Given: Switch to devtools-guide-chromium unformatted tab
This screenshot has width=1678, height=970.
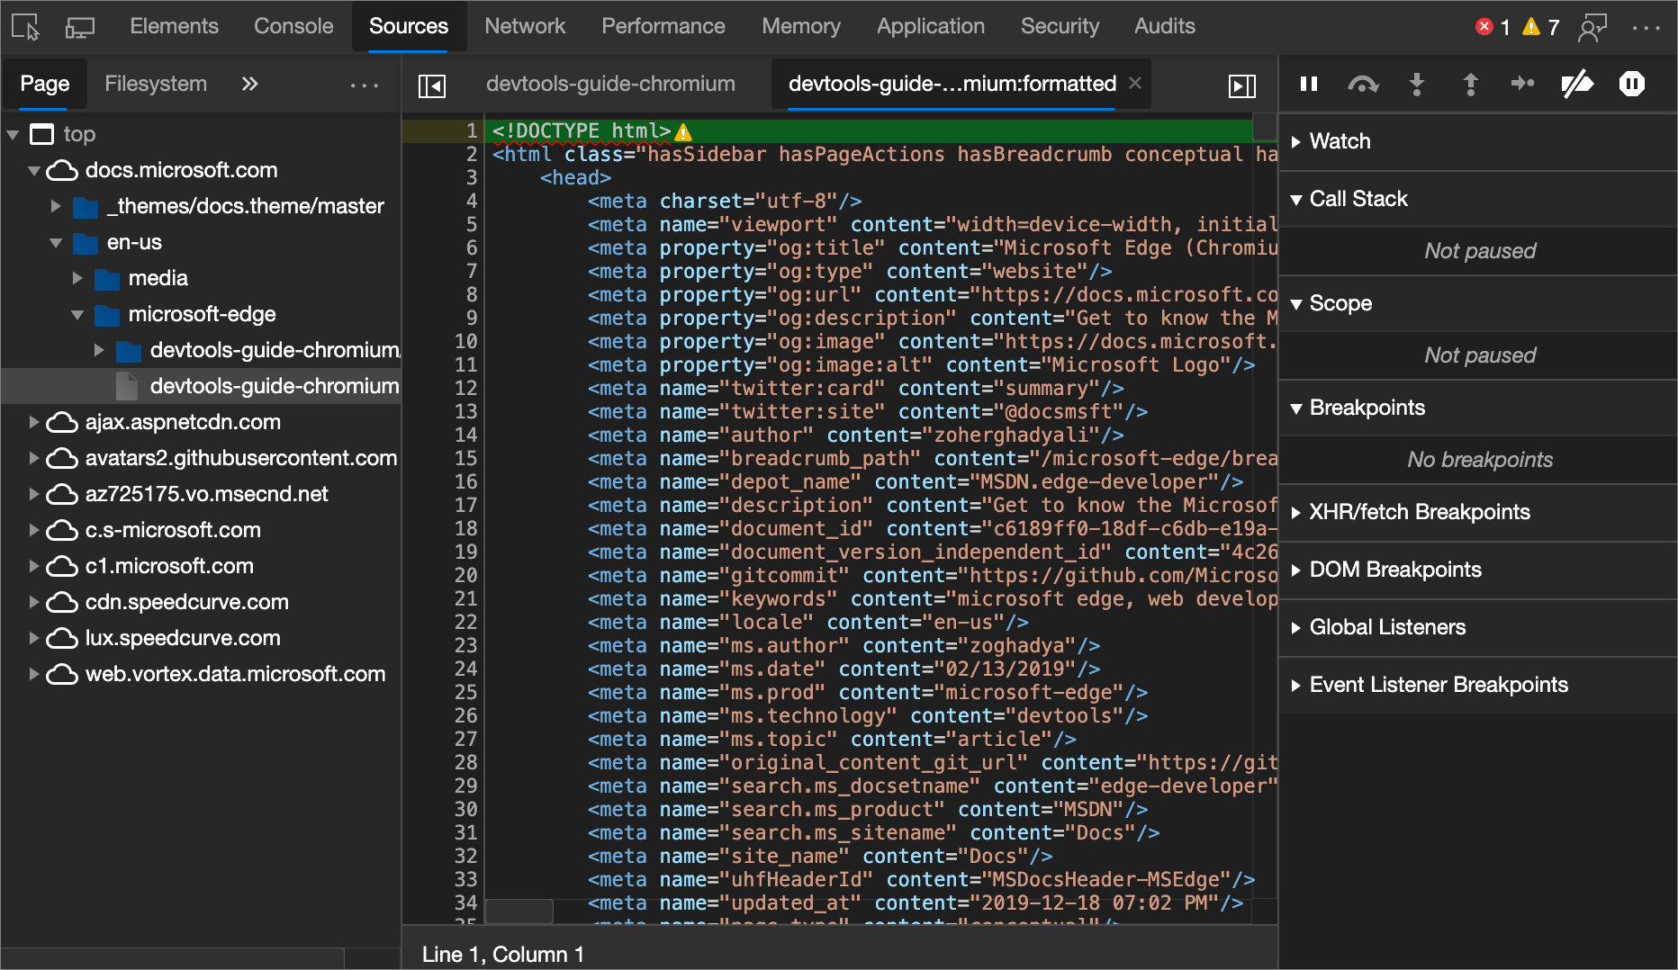Looking at the screenshot, I should (610, 84).
